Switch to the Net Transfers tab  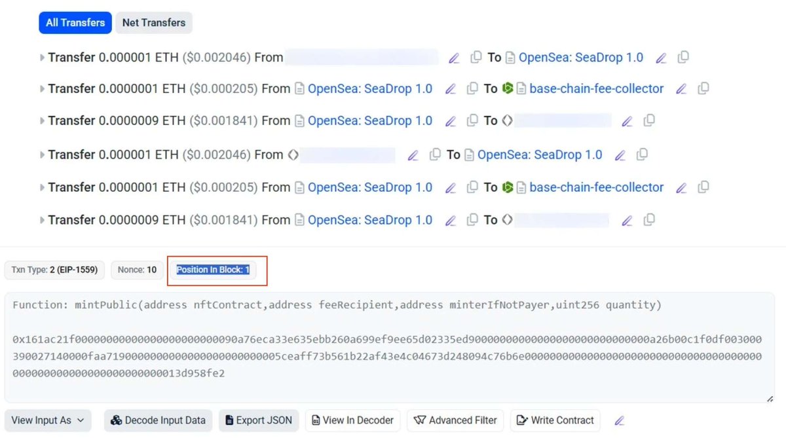(154, 22)
